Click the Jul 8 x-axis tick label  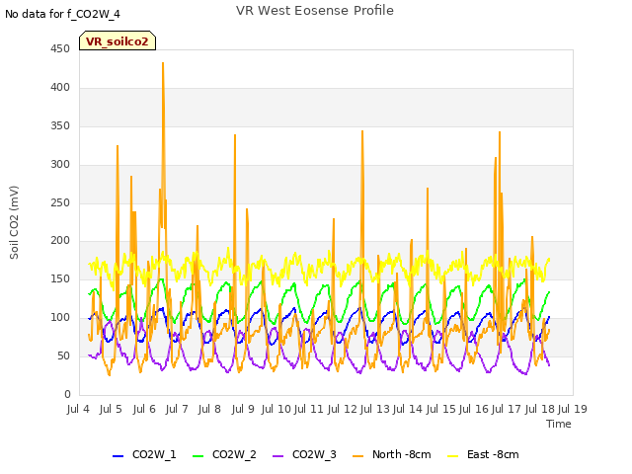point(209,409)
